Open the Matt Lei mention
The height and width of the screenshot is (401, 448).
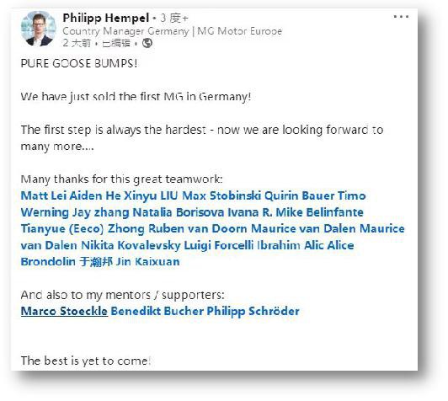(44, 195)
